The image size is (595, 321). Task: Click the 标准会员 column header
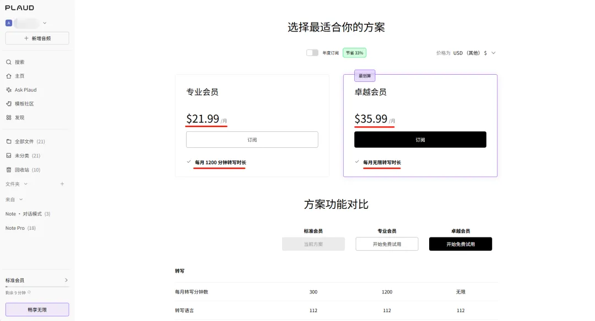click(x=313, y=231)
